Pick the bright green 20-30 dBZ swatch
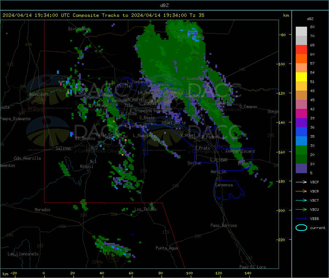The image size is (329, 278). pos(301,150)
